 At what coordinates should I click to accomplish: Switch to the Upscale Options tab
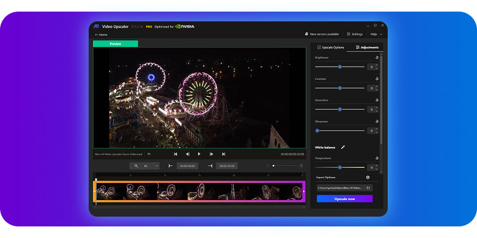tap(331, 48)
